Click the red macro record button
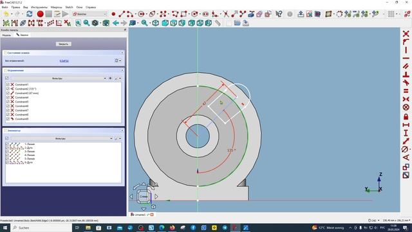Image resolution: width=412 pixels, height=232 pixels. point(40,14)
